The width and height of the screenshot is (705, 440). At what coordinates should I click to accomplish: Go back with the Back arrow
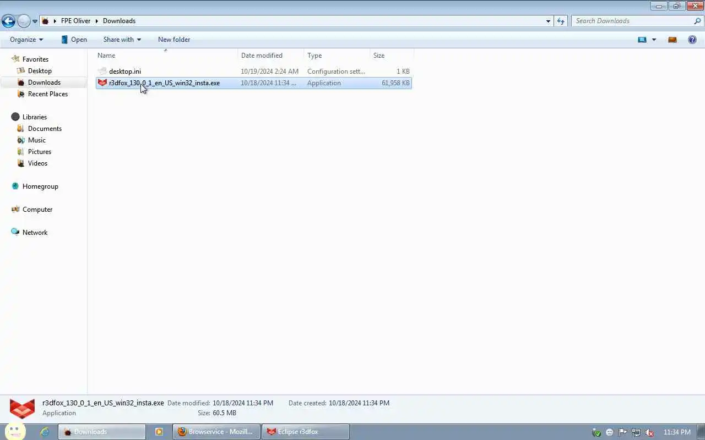point(8,21)
